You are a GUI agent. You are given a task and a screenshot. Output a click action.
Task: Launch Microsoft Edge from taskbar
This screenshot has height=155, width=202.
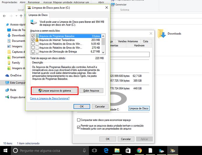point(106,150)
